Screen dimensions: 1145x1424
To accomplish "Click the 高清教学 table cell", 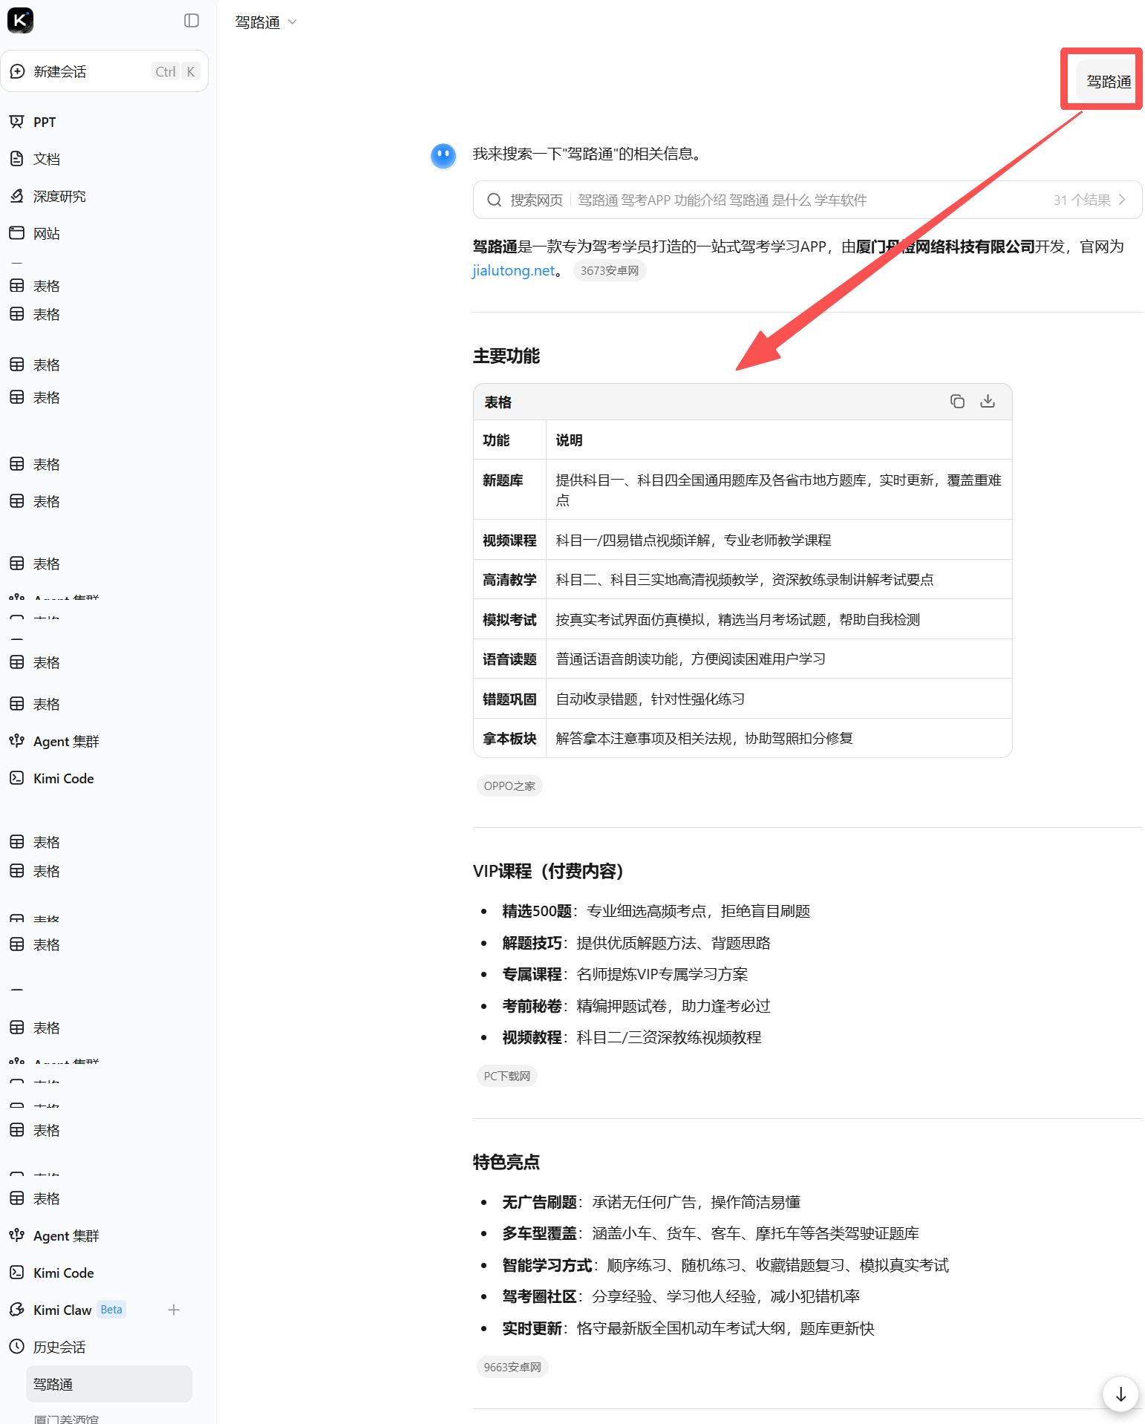I will 509,580.
